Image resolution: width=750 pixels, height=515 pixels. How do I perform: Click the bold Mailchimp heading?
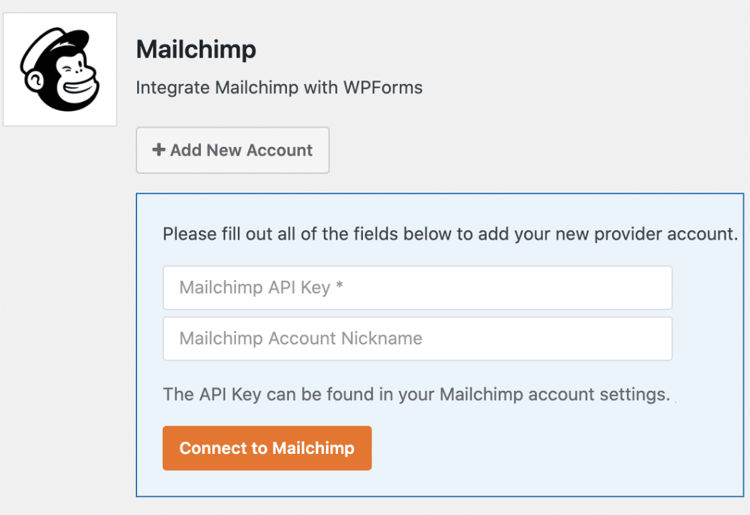point(196,50)
